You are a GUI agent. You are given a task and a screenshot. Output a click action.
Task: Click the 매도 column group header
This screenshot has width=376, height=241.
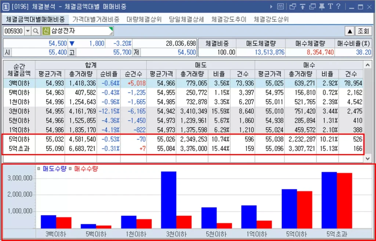point(201,65)
